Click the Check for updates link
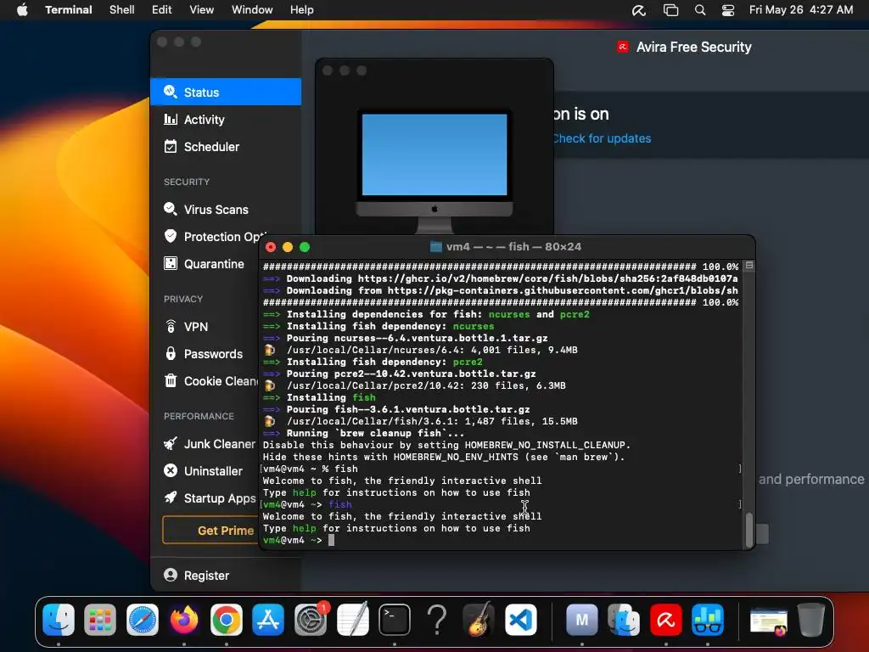Screen dimensions: 869x652 (602, 138)
